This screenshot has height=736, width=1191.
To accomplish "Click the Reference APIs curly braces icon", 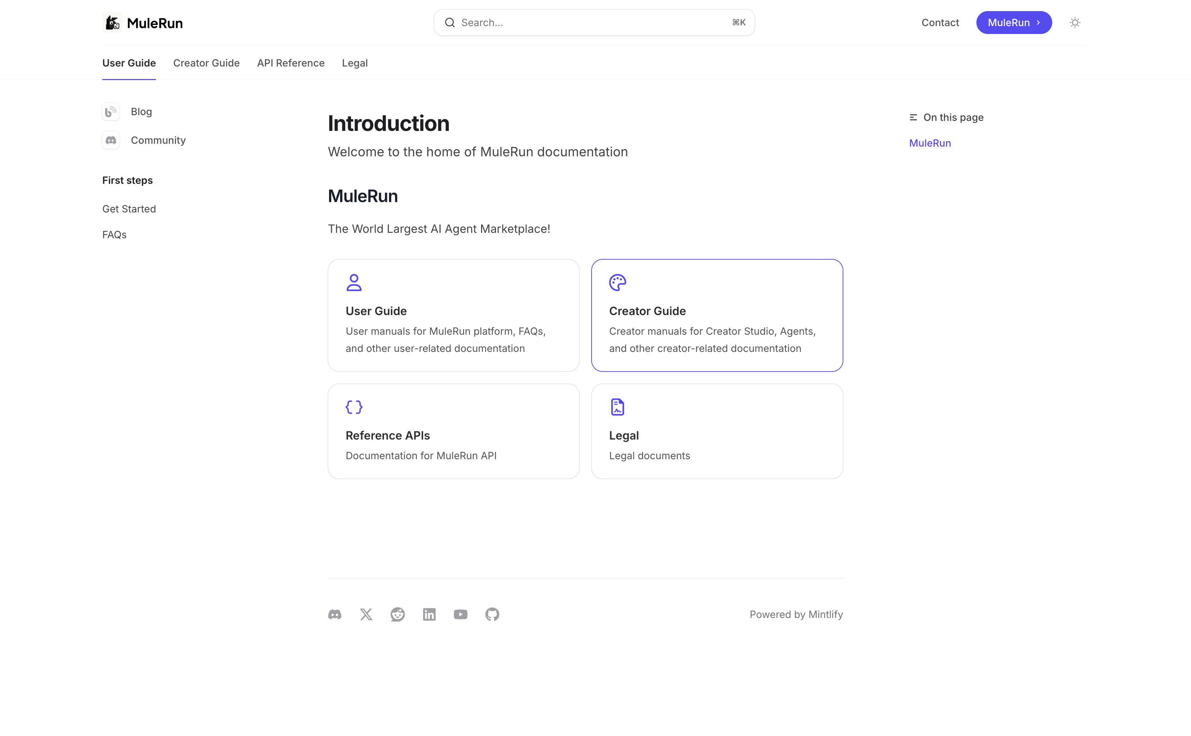I will [354, 407].
